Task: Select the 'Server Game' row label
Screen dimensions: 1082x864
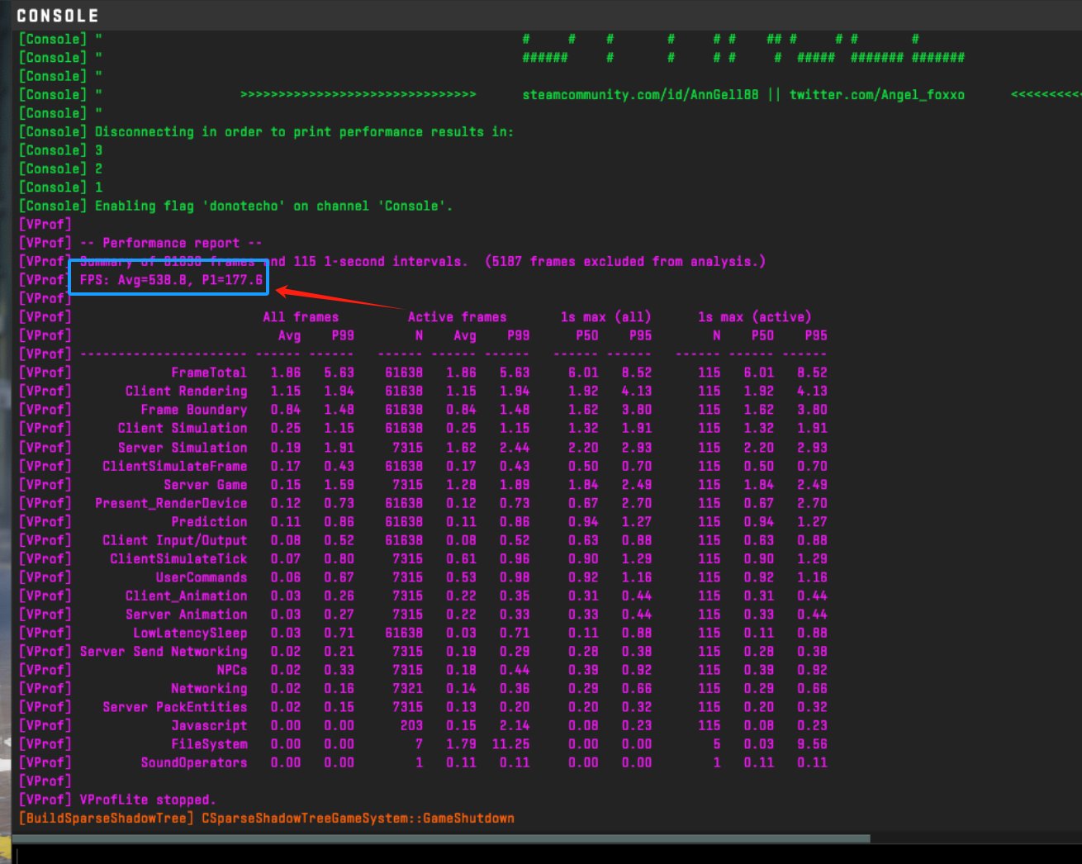Action: [206, 485]
